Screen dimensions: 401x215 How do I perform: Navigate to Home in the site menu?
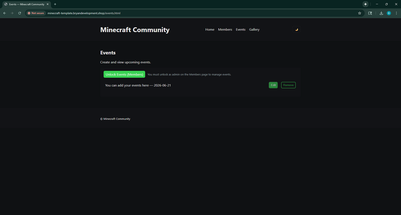[210, 30]
